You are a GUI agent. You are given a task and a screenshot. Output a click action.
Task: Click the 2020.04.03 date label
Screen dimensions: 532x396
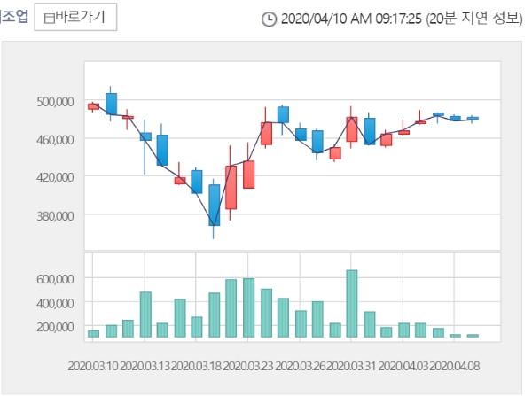(x=403, y=366)
